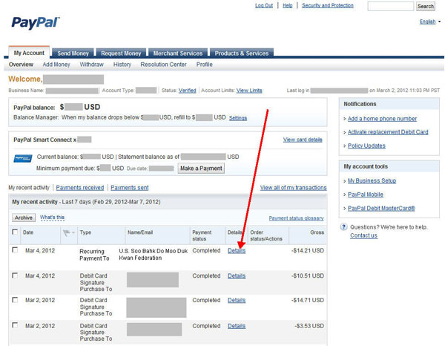
Task: Click the PayPal Smart Connect card icon
Action: tap(23, 158)
